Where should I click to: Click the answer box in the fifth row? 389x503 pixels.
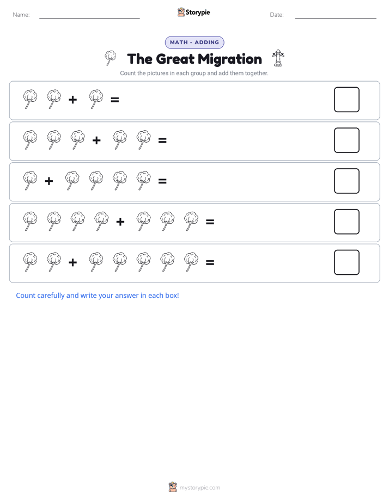click(347, 262)
